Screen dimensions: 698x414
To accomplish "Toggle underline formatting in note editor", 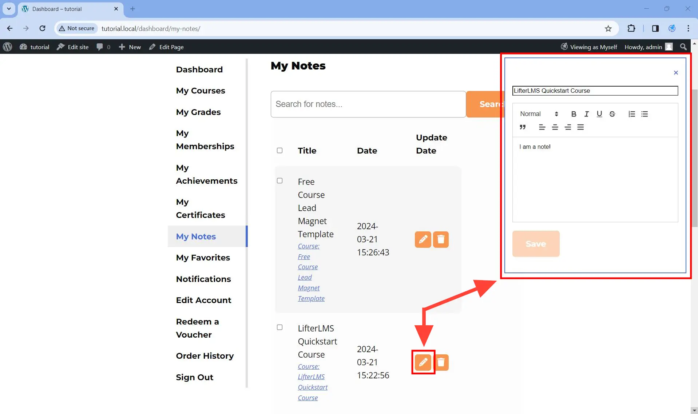I will click(x=599, y=114).
